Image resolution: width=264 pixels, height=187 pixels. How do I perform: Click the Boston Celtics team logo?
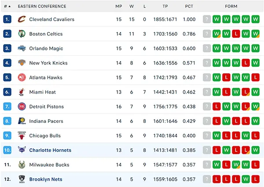(x=22, y=34)
